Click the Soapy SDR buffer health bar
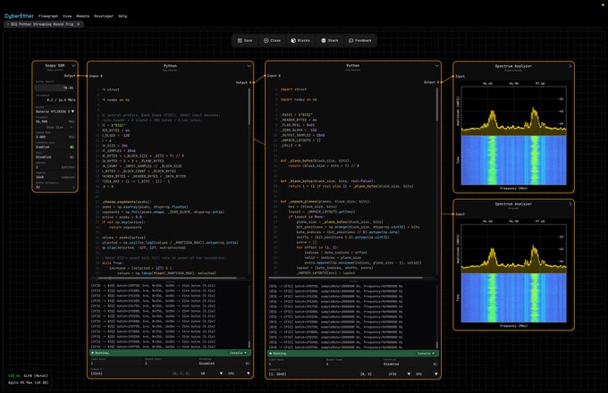 (x=55, y=88)
